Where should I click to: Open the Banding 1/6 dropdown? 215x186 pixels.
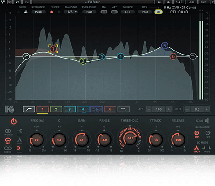(71, 12)
